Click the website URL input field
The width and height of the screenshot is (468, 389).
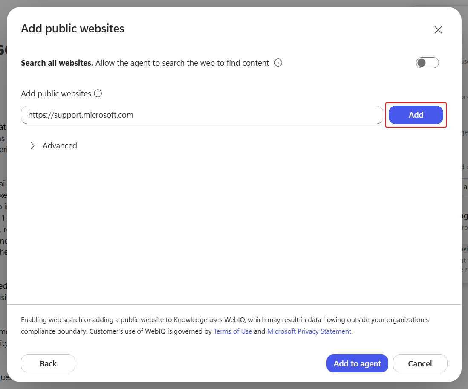(x=202, y=115)
